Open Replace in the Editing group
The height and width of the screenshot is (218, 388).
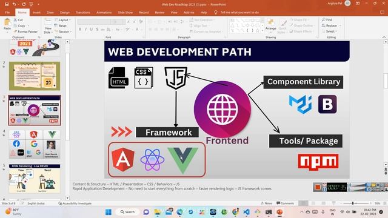329,25
